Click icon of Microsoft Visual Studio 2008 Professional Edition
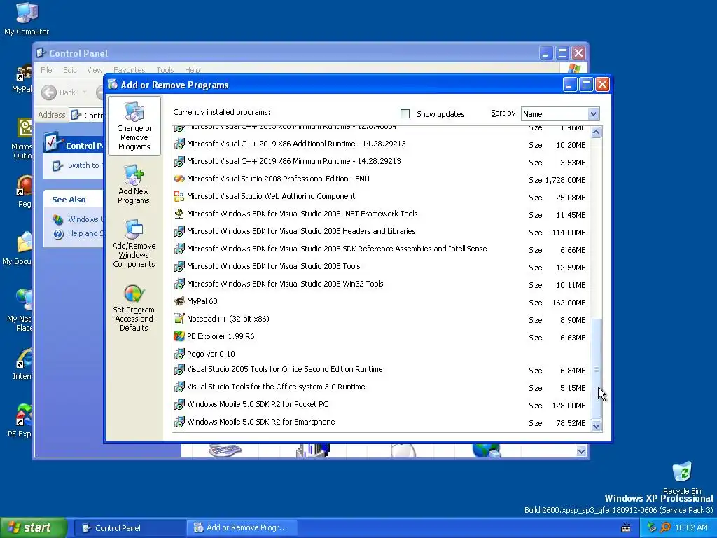Viewport: 717px width, 538px height. pos(179,179)
